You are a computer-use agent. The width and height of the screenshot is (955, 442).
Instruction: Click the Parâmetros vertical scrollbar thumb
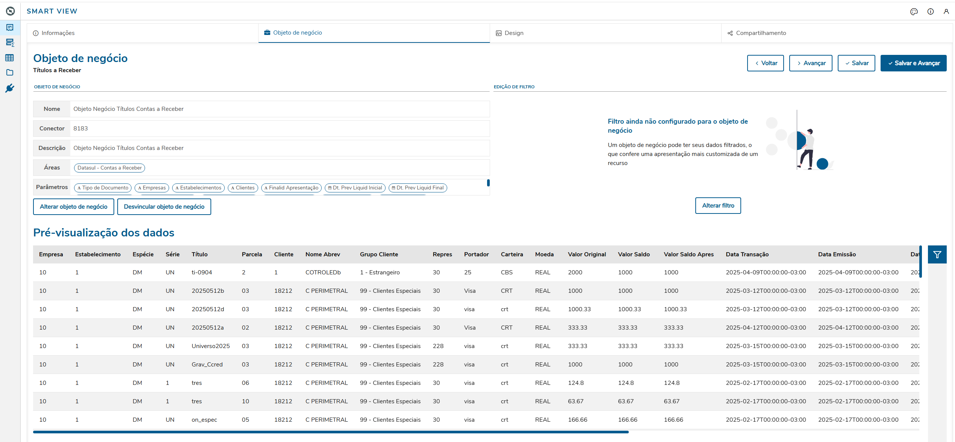coord(488,183)
